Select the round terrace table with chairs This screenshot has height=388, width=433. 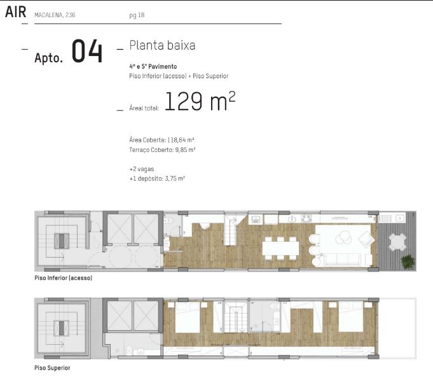point(397,241)
